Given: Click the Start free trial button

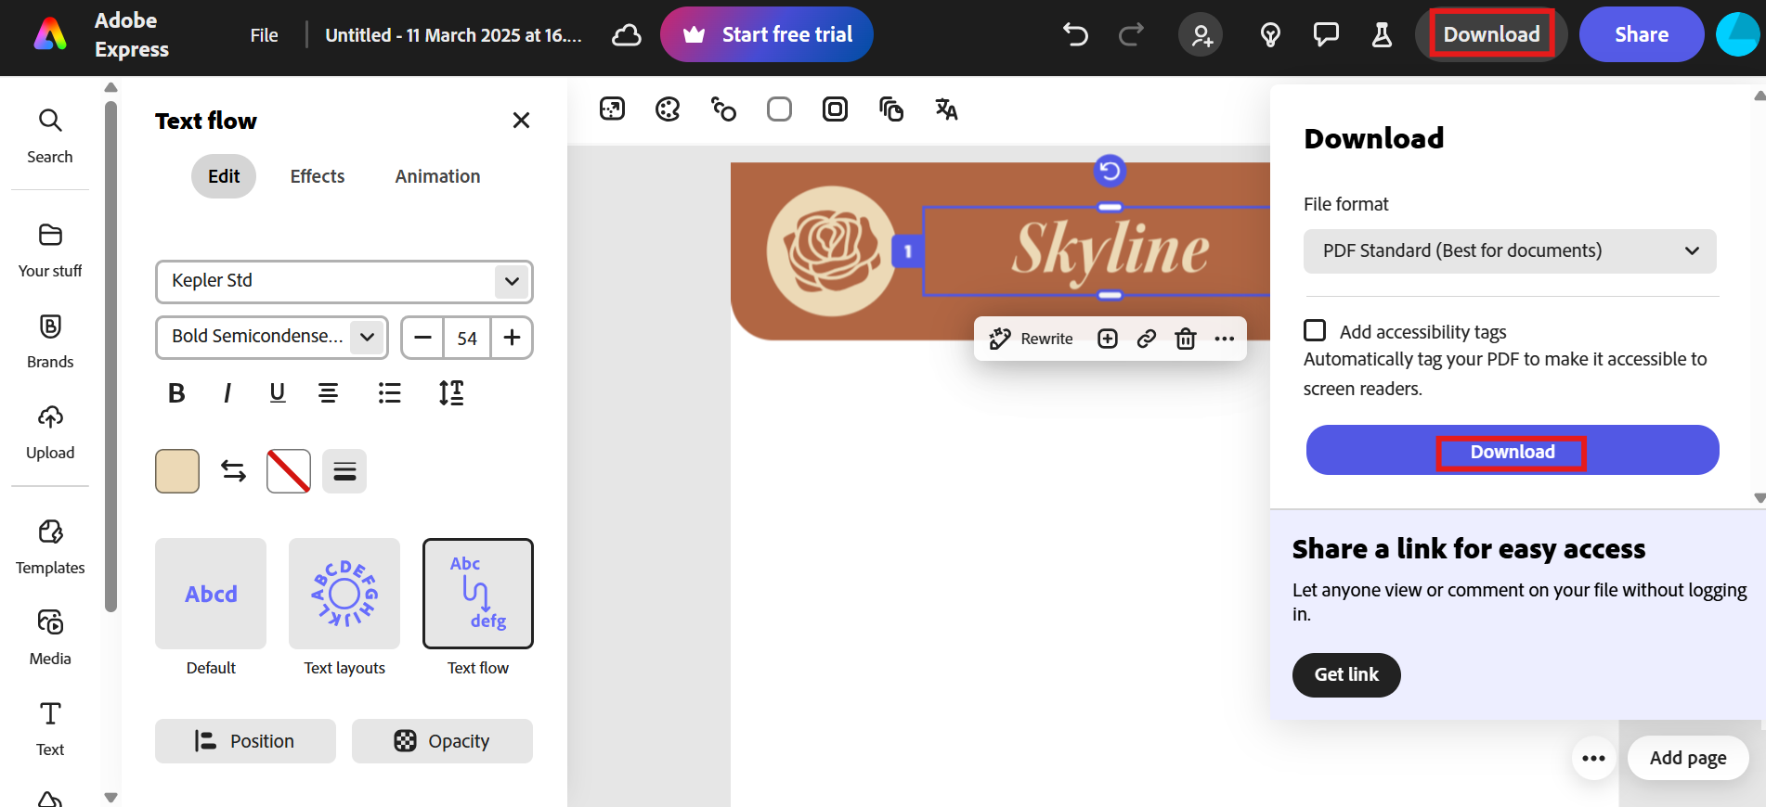Looking at the screenshot, I should 767,35.
